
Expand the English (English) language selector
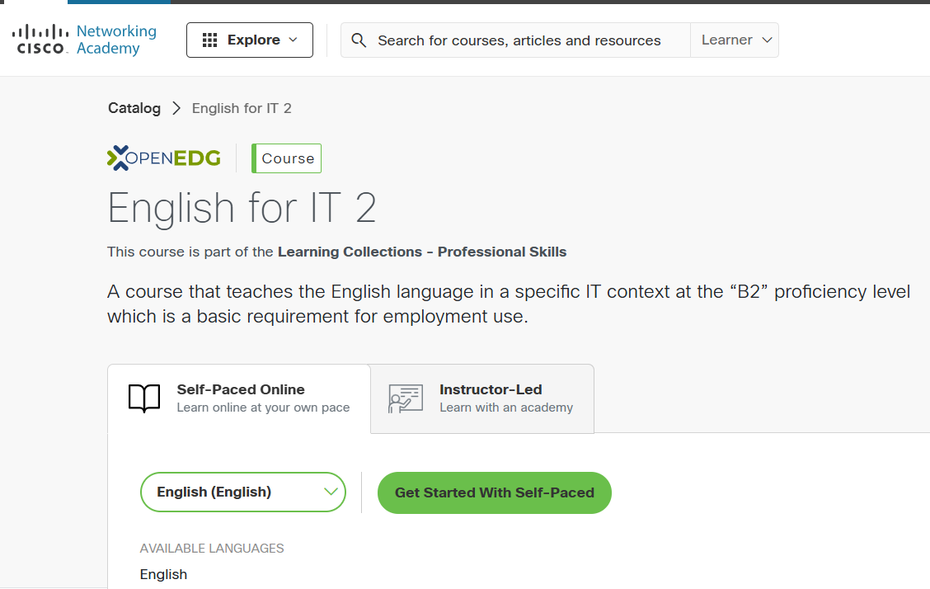click(242, 492)
